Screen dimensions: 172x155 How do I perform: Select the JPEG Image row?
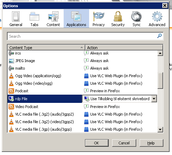point(45,61)
